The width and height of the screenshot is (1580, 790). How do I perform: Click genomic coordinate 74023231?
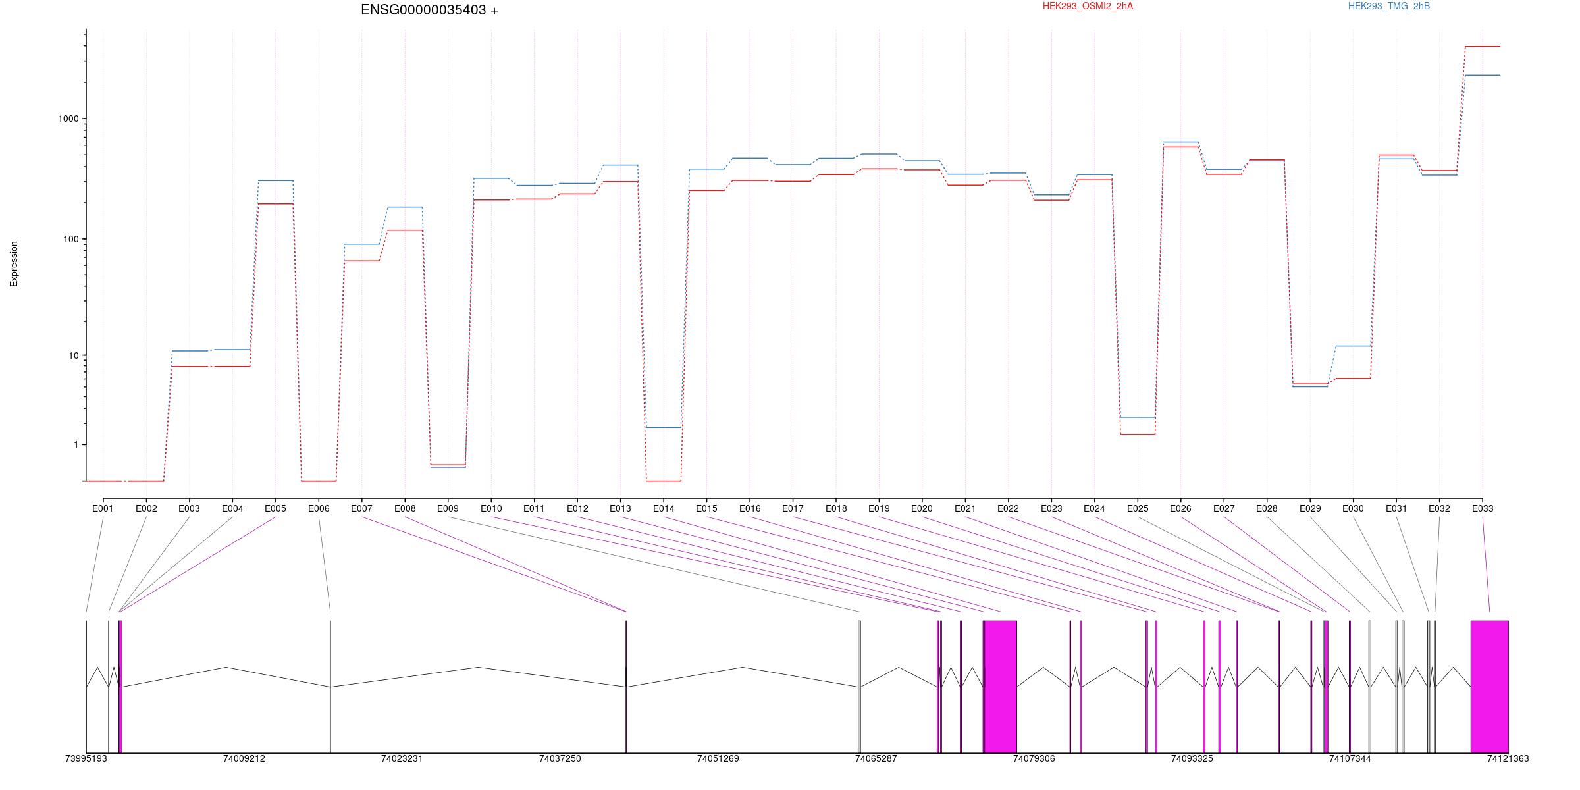tap(402, 758)
